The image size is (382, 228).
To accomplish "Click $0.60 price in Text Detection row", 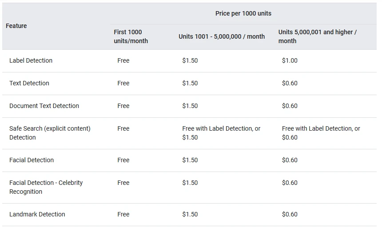I will point(290,83).
